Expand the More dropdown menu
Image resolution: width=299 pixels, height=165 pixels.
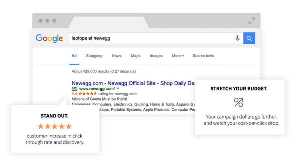pyautogui.click(x=178, y=56)
